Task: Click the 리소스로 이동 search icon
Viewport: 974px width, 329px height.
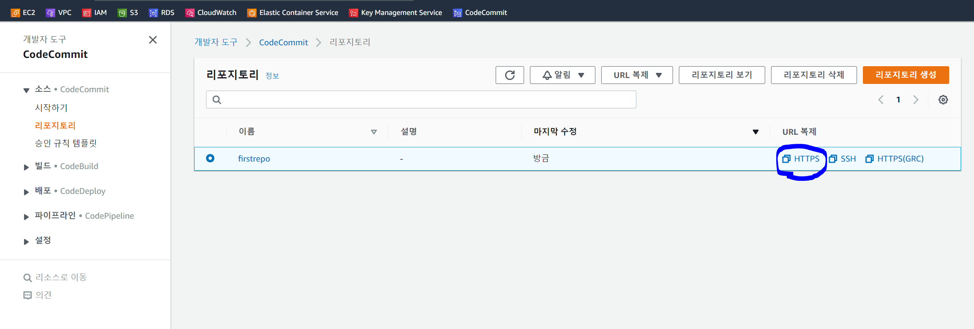Action: (28, 278)
